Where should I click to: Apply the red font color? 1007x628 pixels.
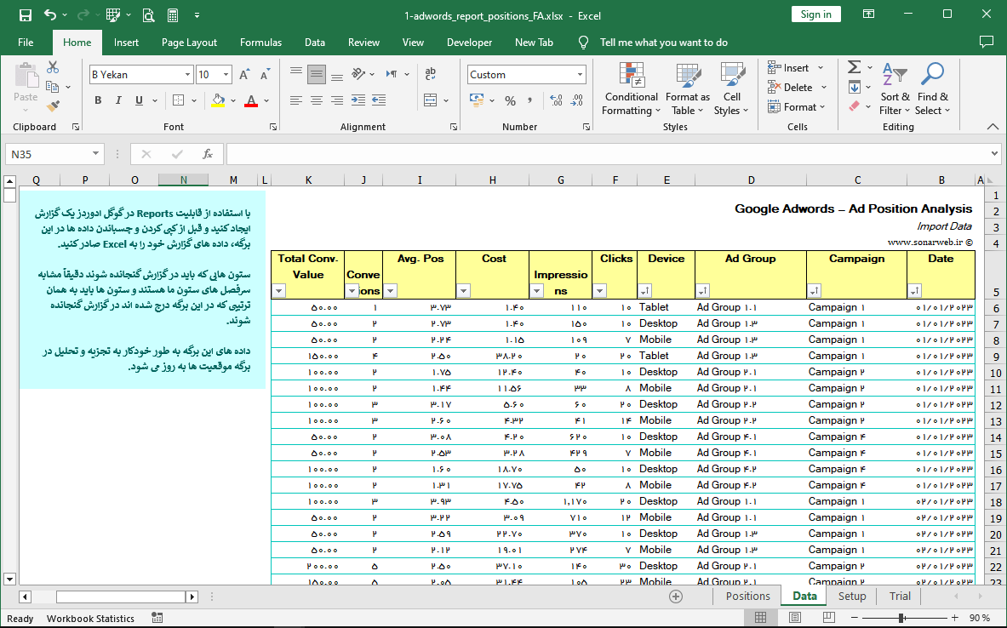coord(251,100)
